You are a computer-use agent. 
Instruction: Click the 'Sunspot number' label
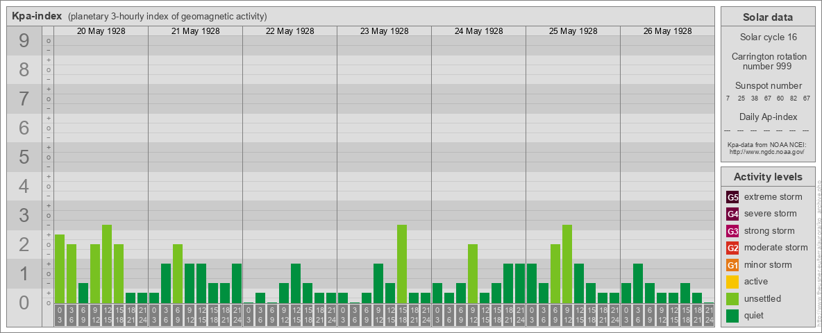[x=768, y=86]
